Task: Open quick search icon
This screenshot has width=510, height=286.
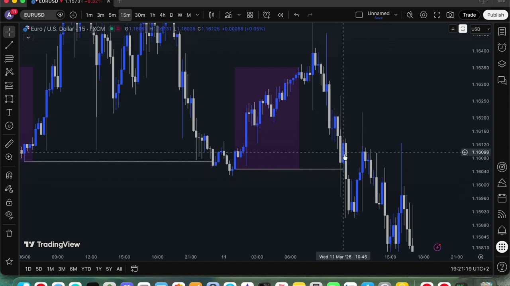Action: (410, 15)
